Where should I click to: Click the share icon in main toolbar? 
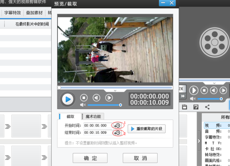point(207,107)
